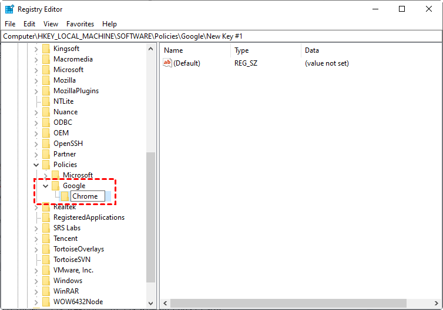Click the Google folder icon
Image resolution: width=443 pixels, height=310 pixels.
(x=56, y=186)
